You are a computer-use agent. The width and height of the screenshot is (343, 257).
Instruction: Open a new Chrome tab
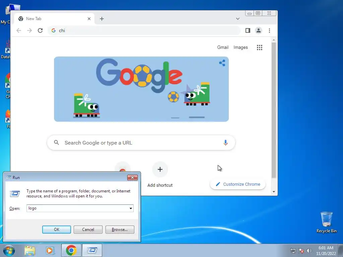point(102,19)
